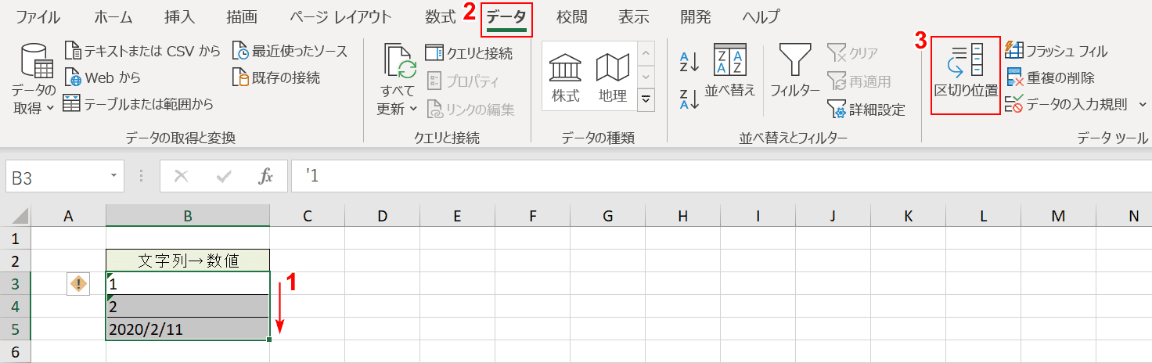Select row 5 header
Image resolution: width=1152 pixels, height=363 pixels.
[16, 329]
